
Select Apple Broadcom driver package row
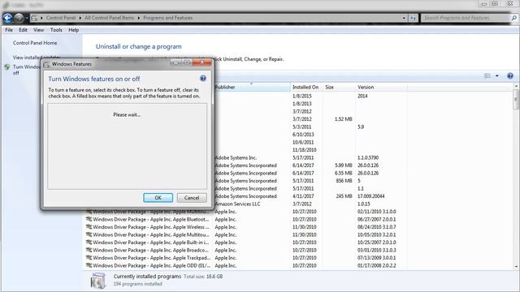point(245,251)
